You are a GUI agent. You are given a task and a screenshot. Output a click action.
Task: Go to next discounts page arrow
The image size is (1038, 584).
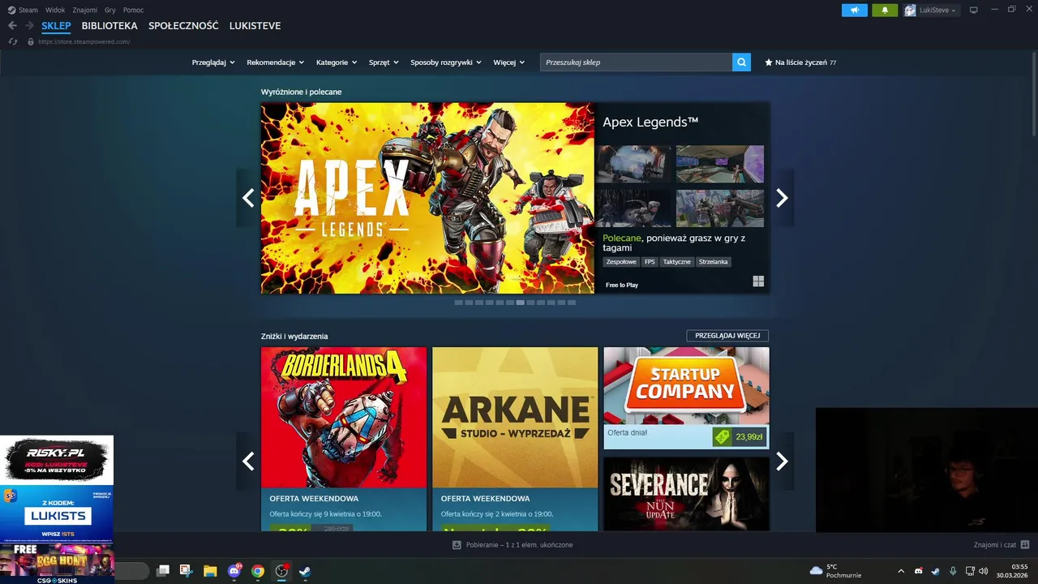tap(782, 461)
